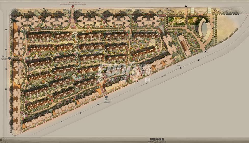Select the '次要入口' label above the bottom Secondary Entrance text
Screen dimensions: 249x143
click(107, 100)
